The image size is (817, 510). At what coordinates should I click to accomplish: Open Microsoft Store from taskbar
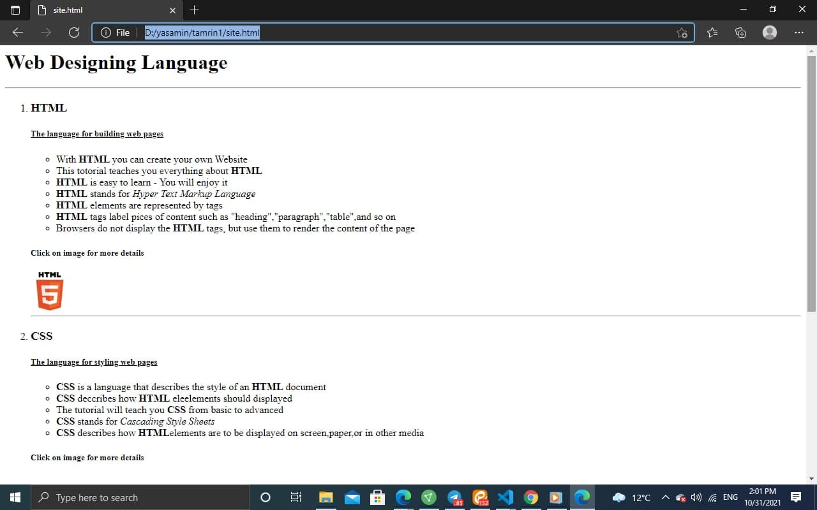point(377,497)
